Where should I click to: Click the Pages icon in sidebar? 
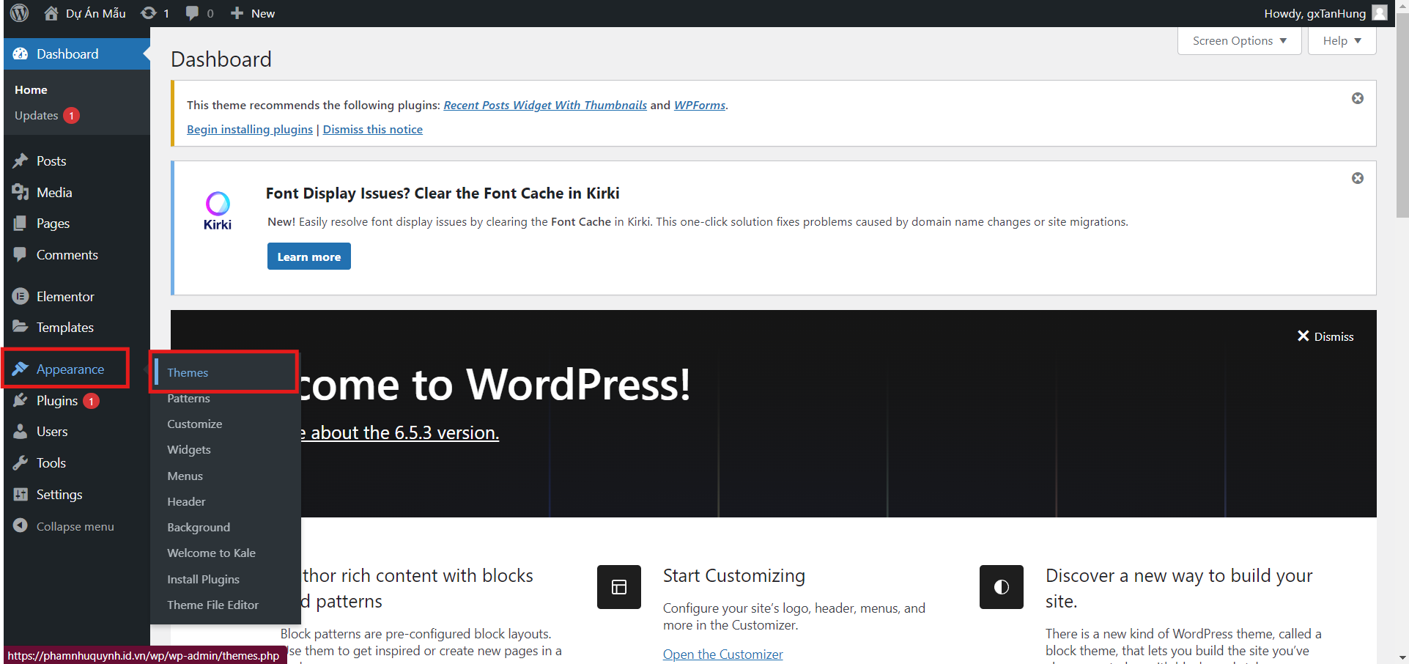click(21, 224)
